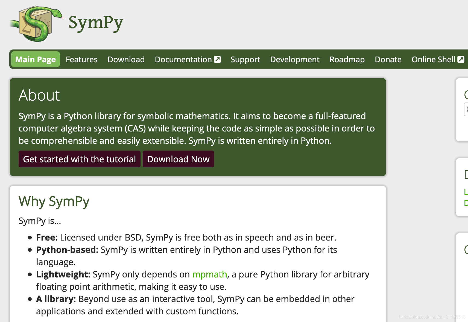
Task: Open the Main Page tab
Action: click(x=36, y=59)
